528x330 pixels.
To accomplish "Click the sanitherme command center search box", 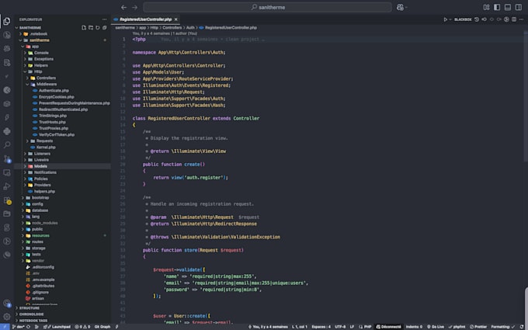I will coord(267,7).
